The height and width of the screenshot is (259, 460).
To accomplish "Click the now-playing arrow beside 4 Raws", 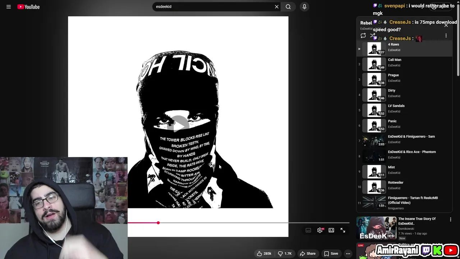I will point(359,49).
